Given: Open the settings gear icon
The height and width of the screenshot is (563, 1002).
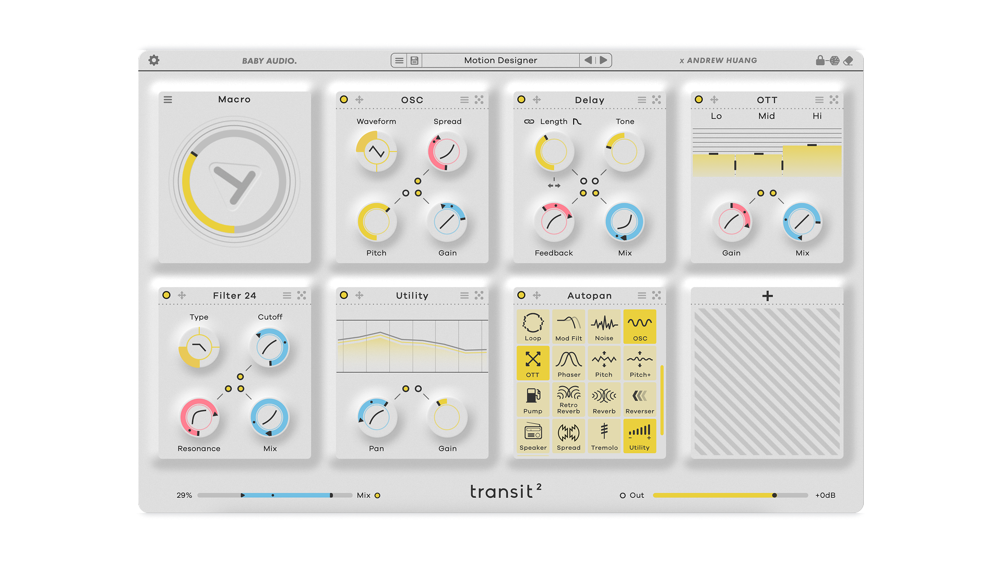Looking at the screenshot, I should [154, 60].
